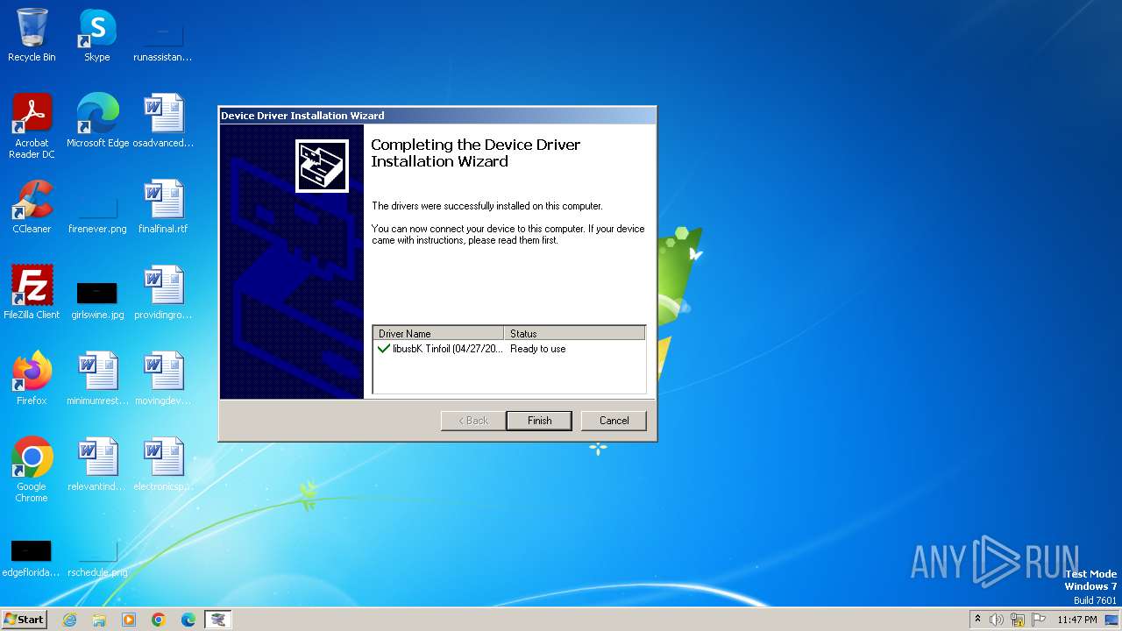
Task: Click the Driver Name column header
Action: point(438,334)
